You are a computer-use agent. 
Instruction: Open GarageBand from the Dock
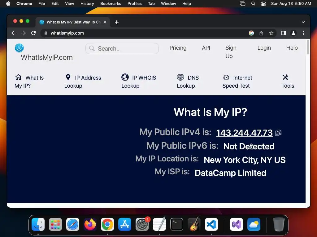(194, 224)
